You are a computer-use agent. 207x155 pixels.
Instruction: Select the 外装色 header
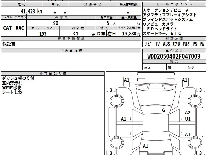point(61,17)
